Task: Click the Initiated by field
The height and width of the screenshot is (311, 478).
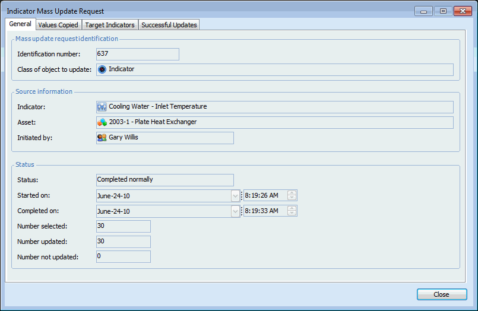Action: [x=165, y=138]
